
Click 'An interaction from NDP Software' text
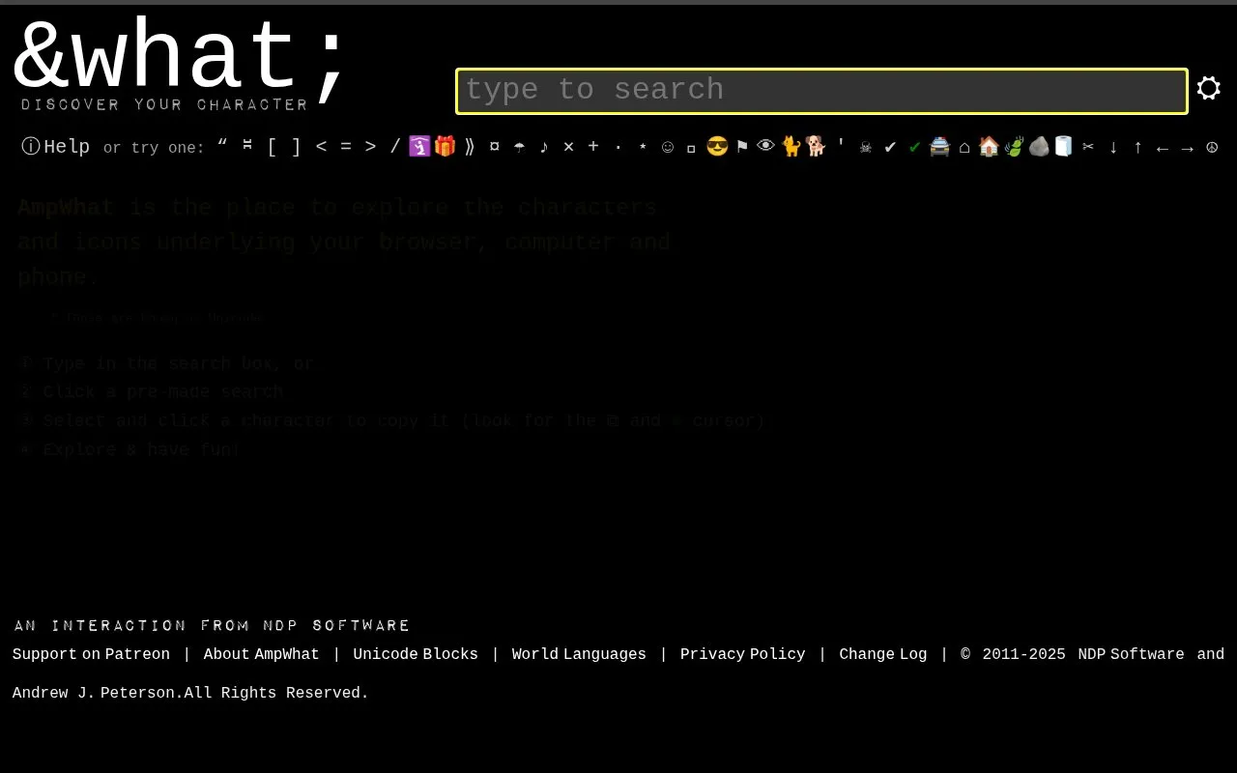[213, 626]
